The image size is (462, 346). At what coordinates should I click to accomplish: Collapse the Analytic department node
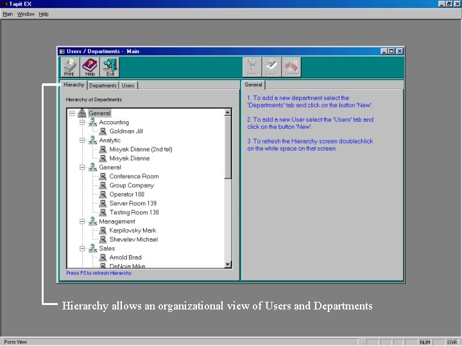(x=83, y=140)
